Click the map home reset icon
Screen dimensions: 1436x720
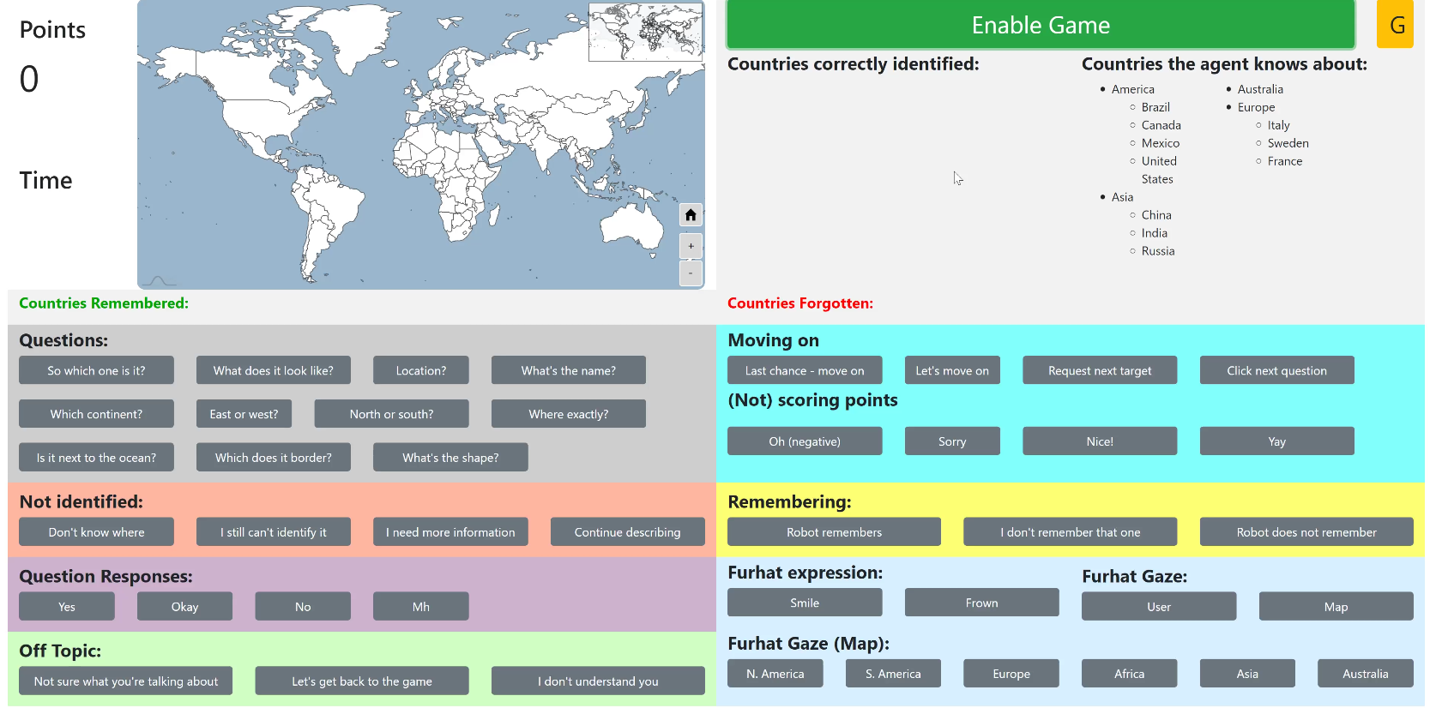click(691, 214)
